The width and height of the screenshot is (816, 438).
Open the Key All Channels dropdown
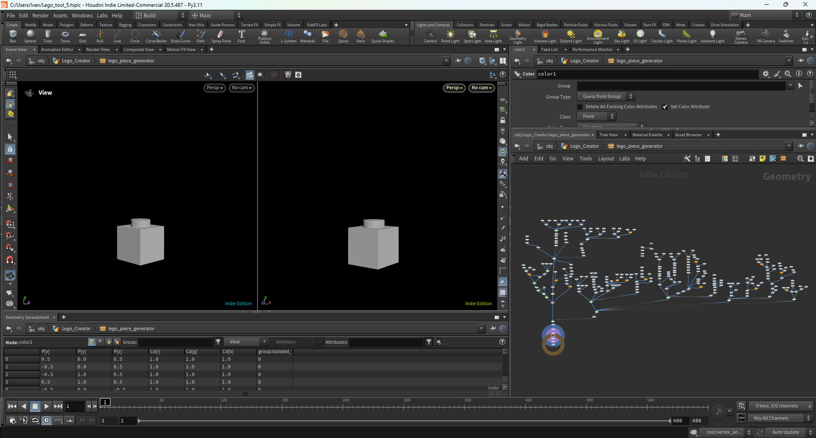click(x=780, y=418)
